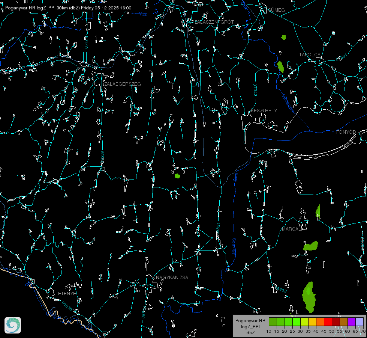Pick the 55-60 dBZ brown swatch
This screenshot has width=367, height=338.
pos(344,321)
